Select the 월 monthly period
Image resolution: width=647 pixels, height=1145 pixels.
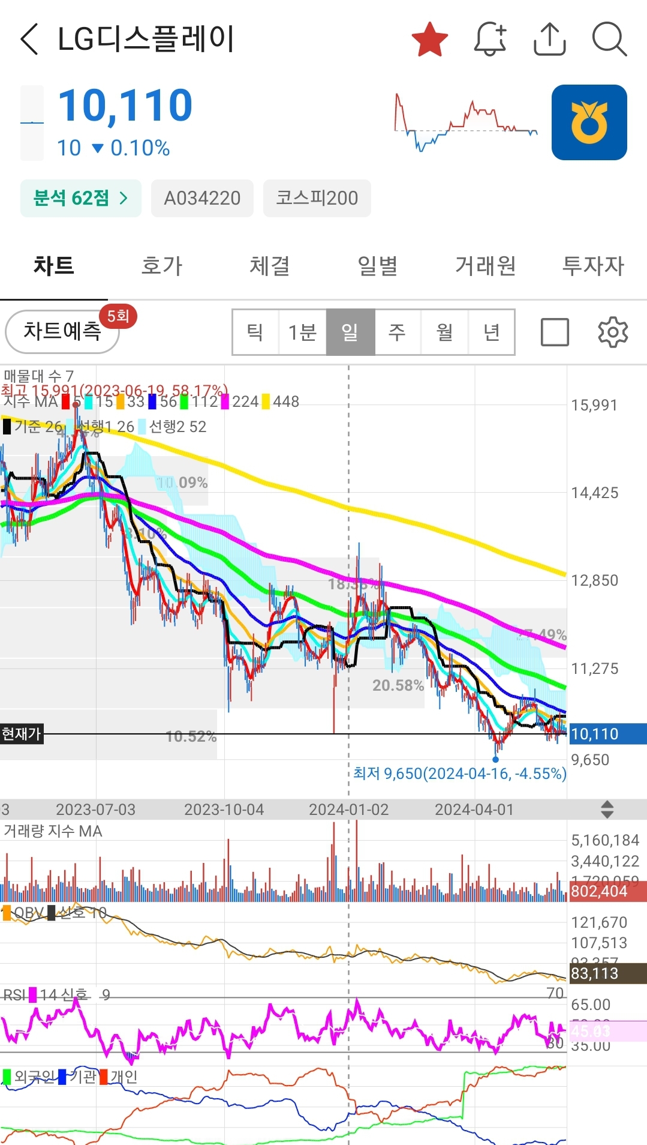pos(444,332)
